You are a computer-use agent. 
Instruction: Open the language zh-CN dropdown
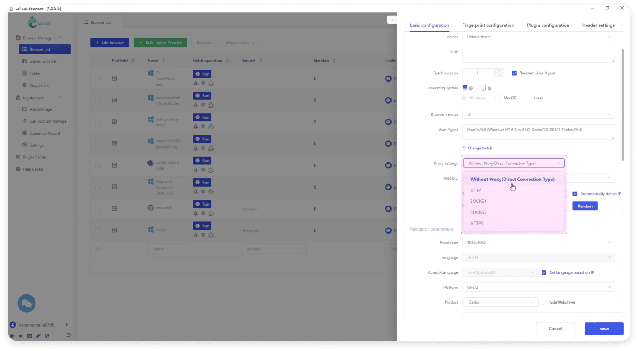point(538,257)
